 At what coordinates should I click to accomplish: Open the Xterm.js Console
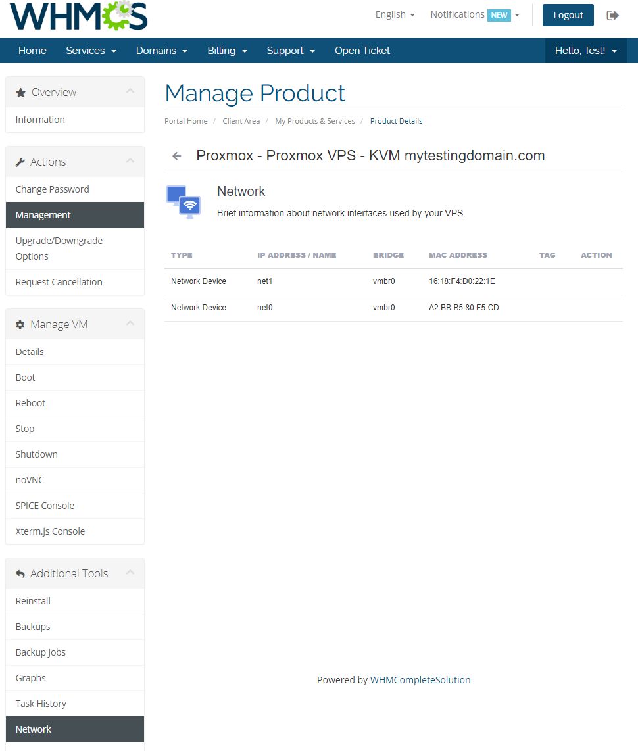75,531
